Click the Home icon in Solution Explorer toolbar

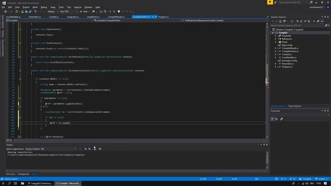click(280, 21)
